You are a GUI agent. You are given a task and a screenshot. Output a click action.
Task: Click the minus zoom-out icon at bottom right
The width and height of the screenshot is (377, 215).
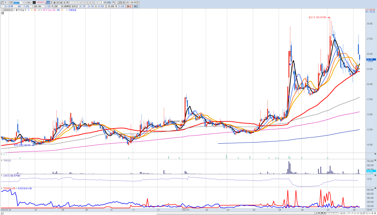click(370, 213)
